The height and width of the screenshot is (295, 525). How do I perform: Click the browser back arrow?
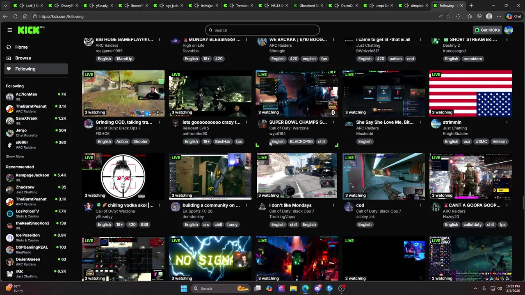[x=5, y=16]
